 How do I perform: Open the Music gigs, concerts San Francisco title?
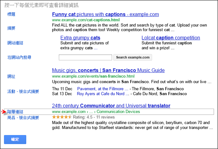108,70
